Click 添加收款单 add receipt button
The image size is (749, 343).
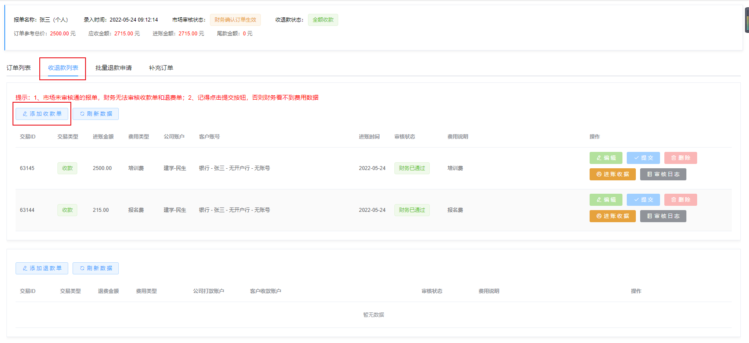42,114
